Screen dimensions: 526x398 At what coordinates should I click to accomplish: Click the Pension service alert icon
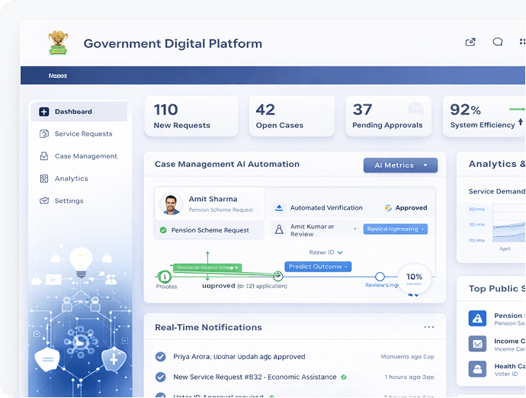[x=477, y=318]
